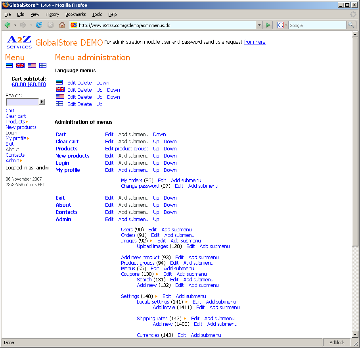The width and height of the screenshot is (360, 348).
Task: Reload the page with the refresh icon
Action: pos(39,25)
